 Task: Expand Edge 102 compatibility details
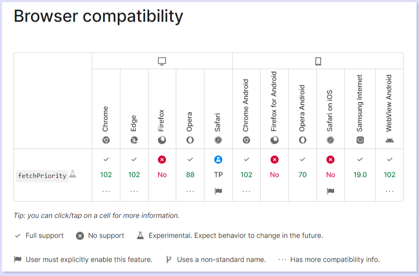134,191
